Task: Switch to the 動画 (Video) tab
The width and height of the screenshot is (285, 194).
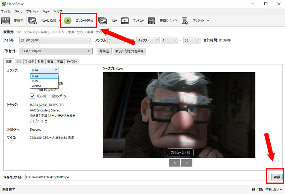Action: pos(40,62)
